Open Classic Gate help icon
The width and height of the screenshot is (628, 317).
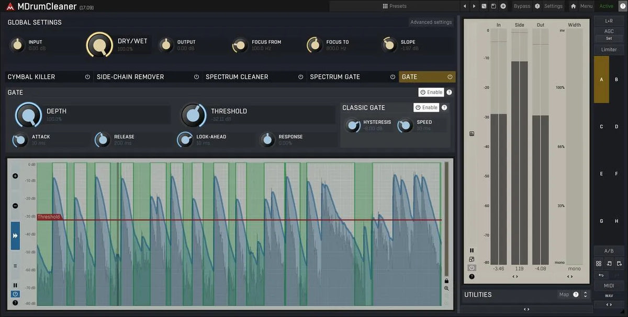pyautogui.click(x=444, y=108)
